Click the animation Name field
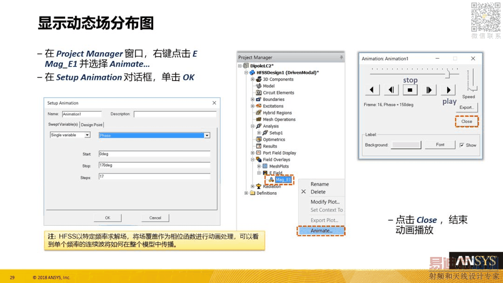Viewport: 503px width, 283px height. point(82,114)
